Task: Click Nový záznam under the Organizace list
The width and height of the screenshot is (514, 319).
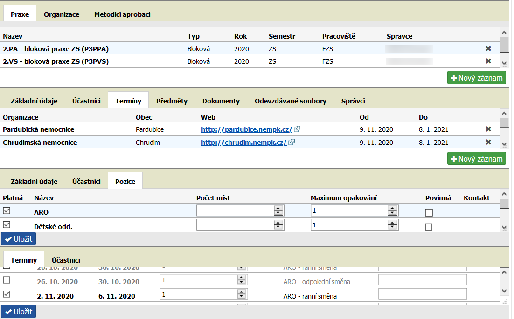Action: [x=477, y=159]
